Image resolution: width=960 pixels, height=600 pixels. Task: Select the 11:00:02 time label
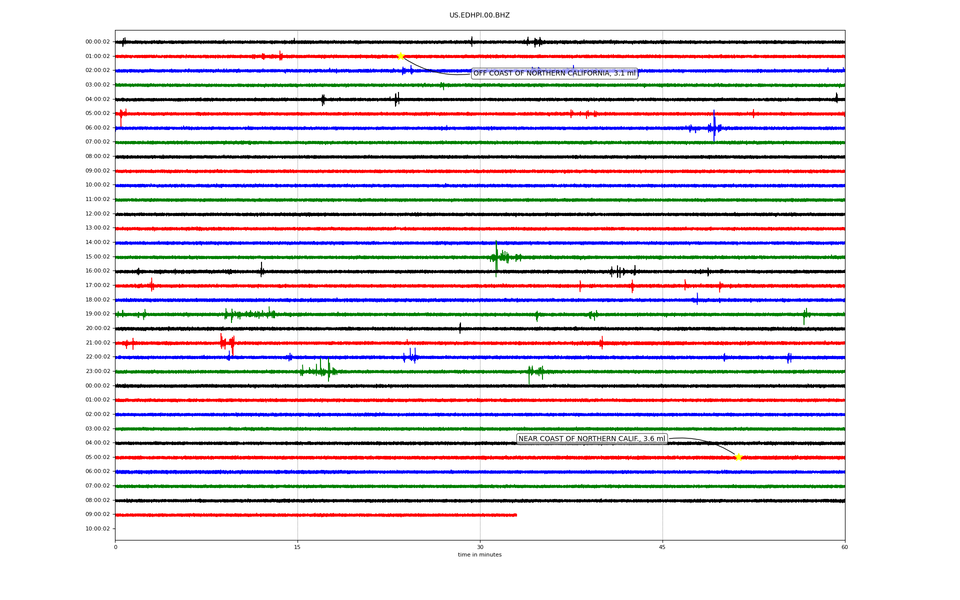pyautogui.click(x=97, y=199)
